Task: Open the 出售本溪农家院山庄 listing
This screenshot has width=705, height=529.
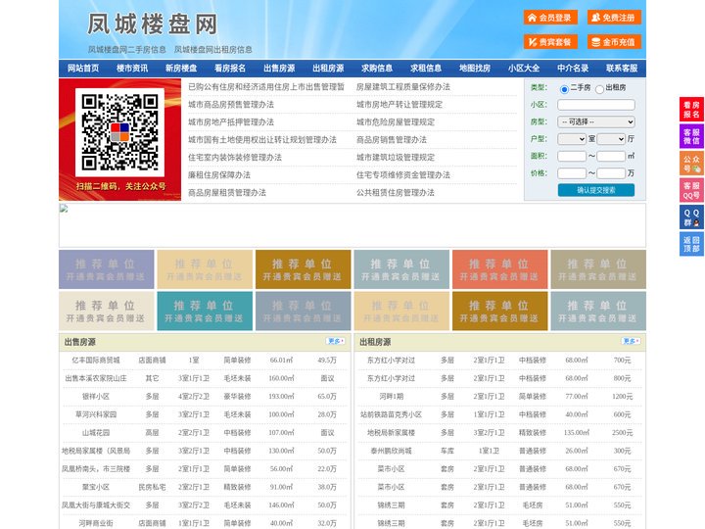Action: 96,378
